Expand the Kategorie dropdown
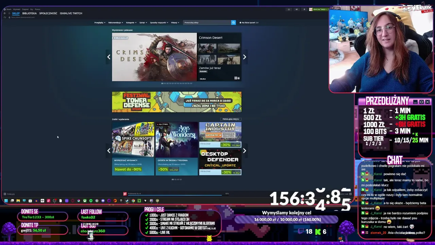The image size is (435, 245). pyautogui.click(x=131, y=22)
